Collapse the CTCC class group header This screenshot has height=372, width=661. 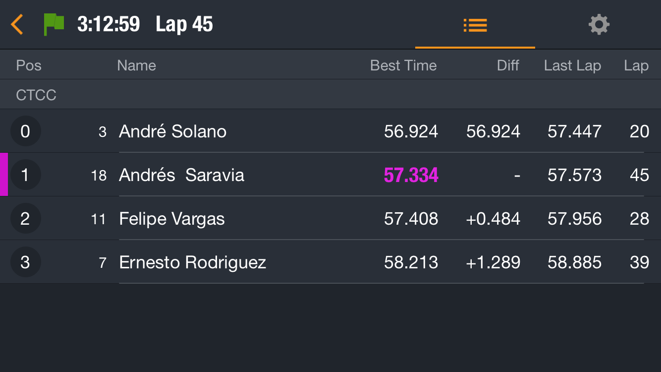(x=330, y=94)
